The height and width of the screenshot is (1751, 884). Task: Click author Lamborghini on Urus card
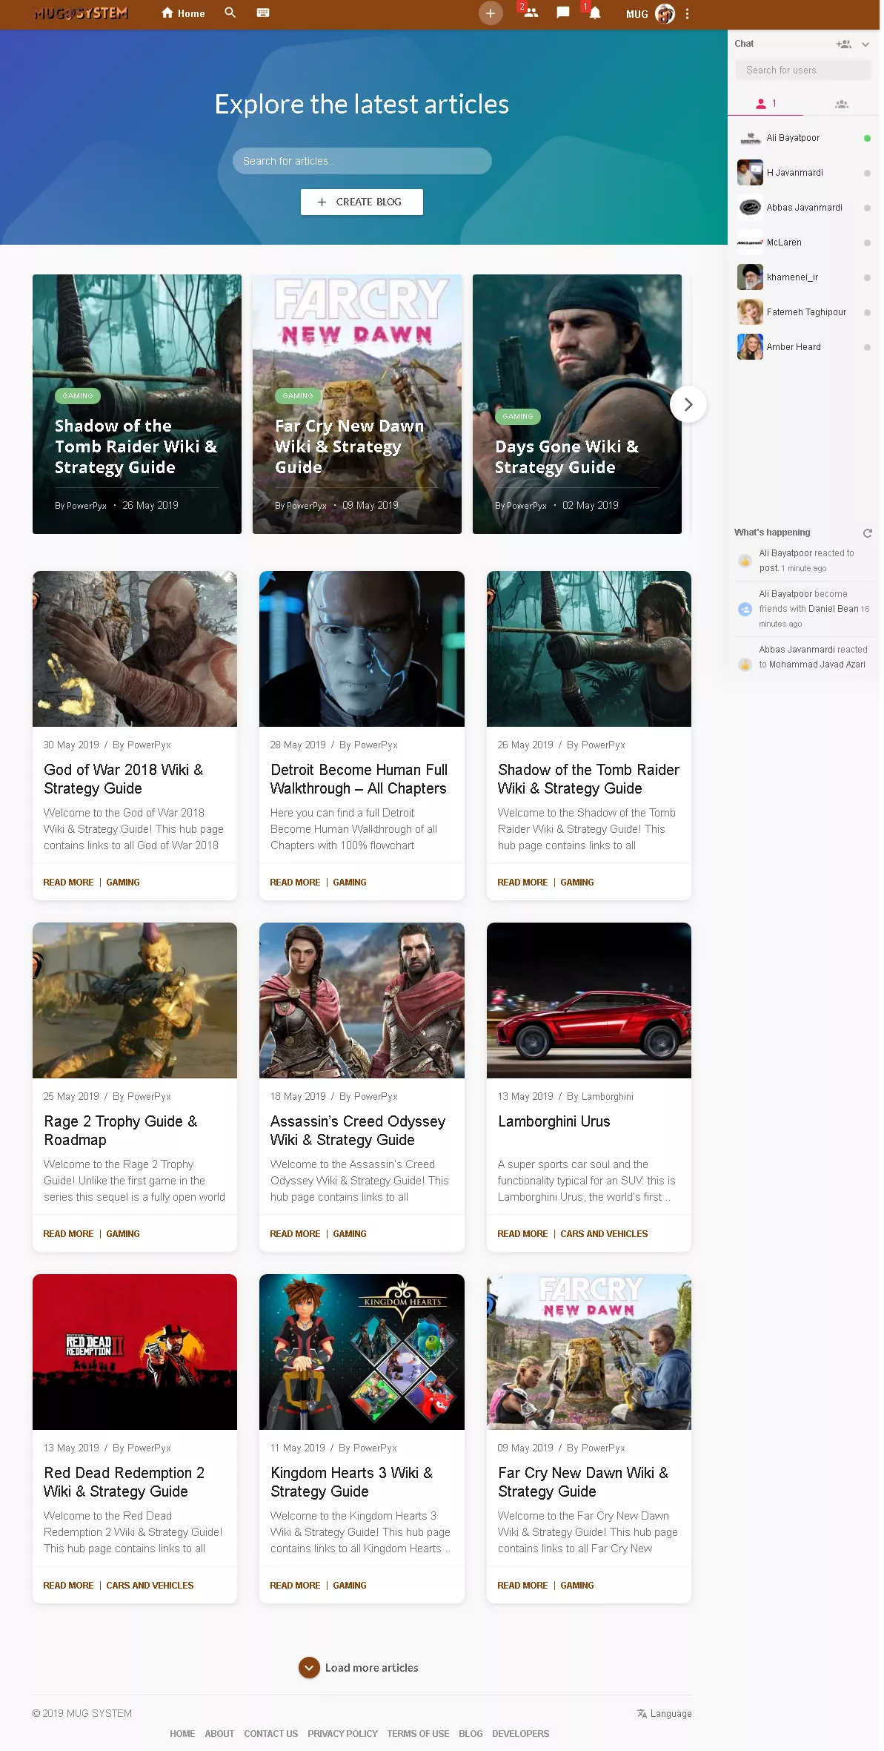coord(608,1096)
